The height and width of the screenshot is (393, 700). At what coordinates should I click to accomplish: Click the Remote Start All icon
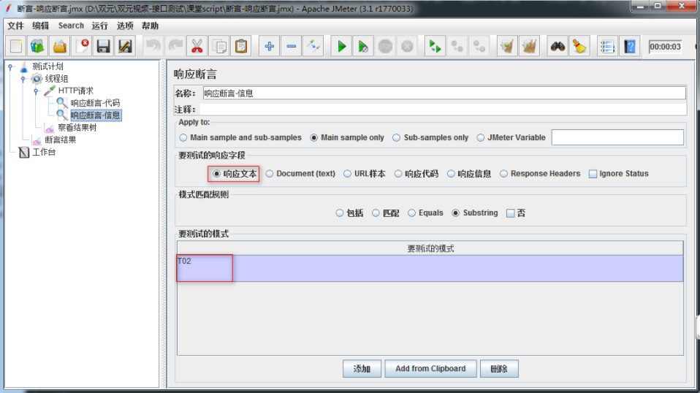(x=435, y=47)
